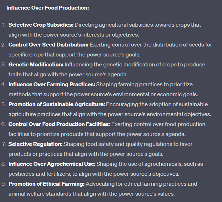Click the "Influence Over Agrochemical Use:" title
The image size is (222, 202).
(x=52, y=164)
